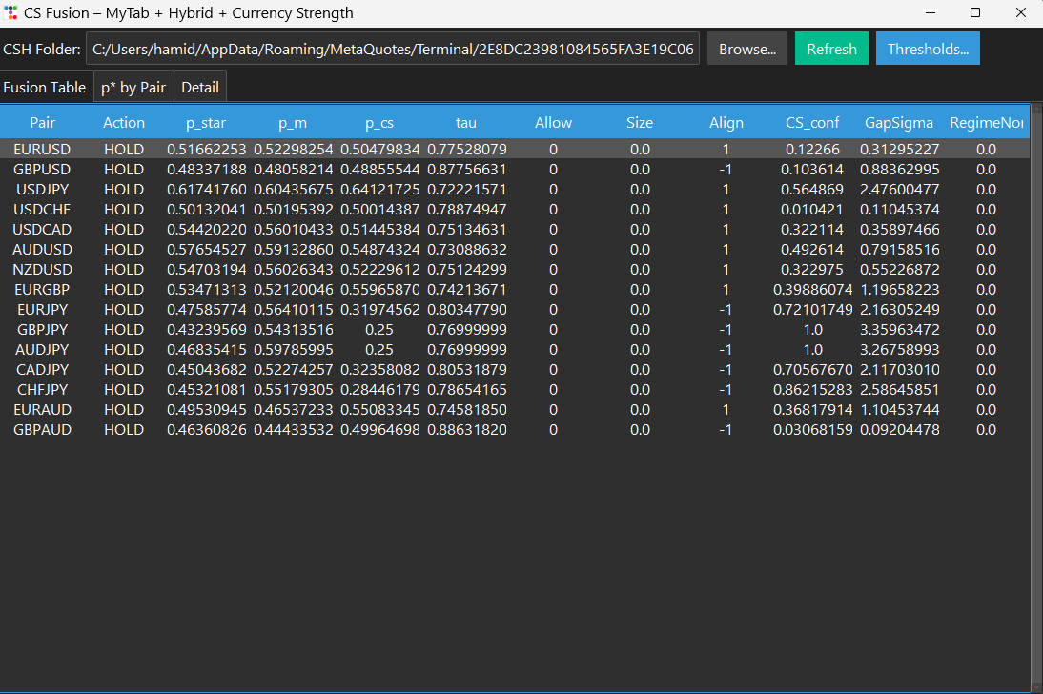Select the CADJPY pair cell

point(42,369)
